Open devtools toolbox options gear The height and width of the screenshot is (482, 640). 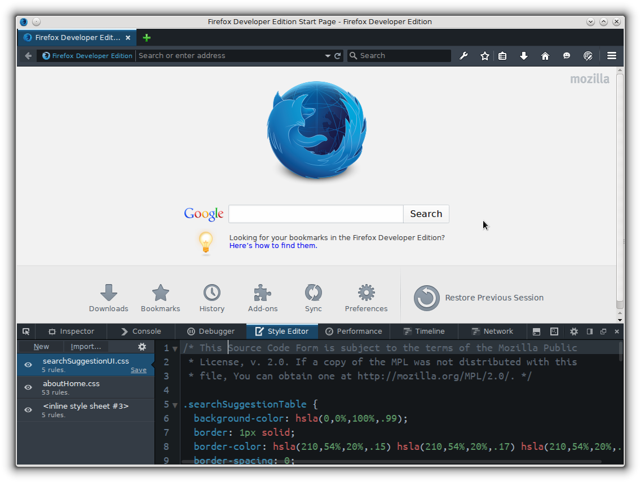tap(574, 331)
